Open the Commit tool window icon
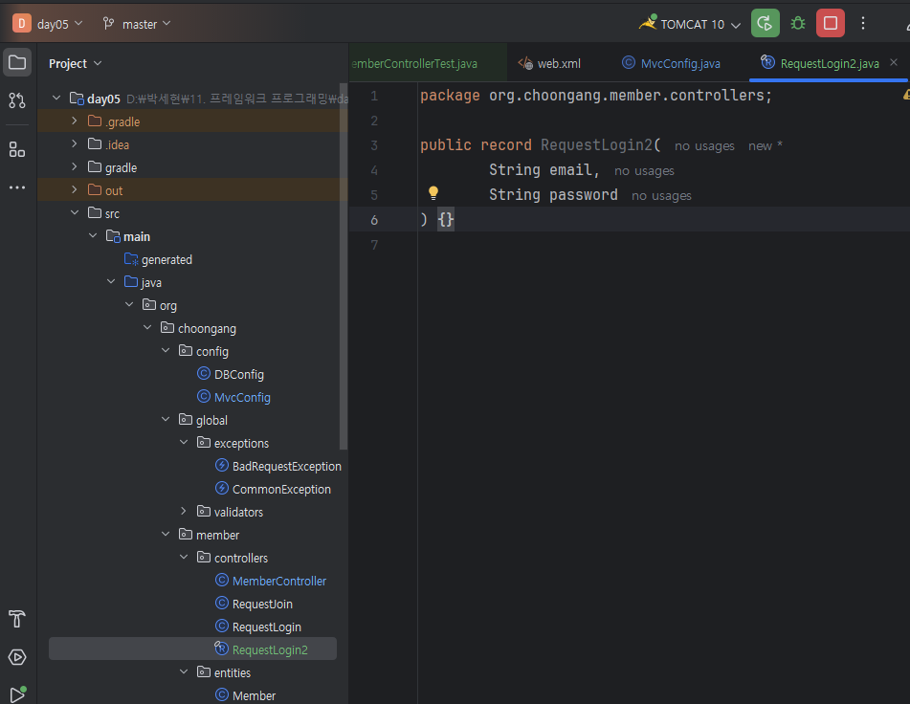Image resolution: width=910 pixels, height=704 pixels. (17, 100)
